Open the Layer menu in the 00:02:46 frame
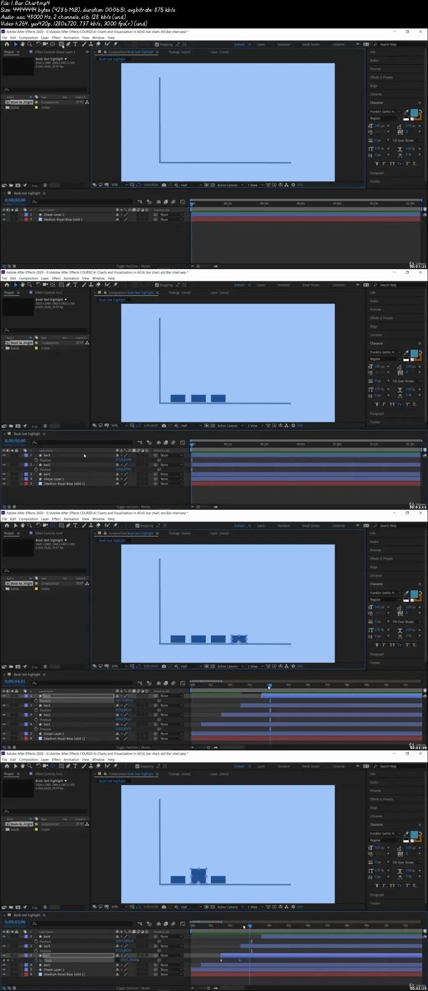The image size is (428, 991). [x=45, y=278]
